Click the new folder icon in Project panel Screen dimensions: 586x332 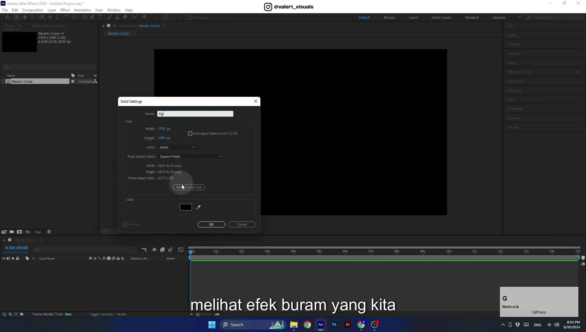click(x=12, y=232)
